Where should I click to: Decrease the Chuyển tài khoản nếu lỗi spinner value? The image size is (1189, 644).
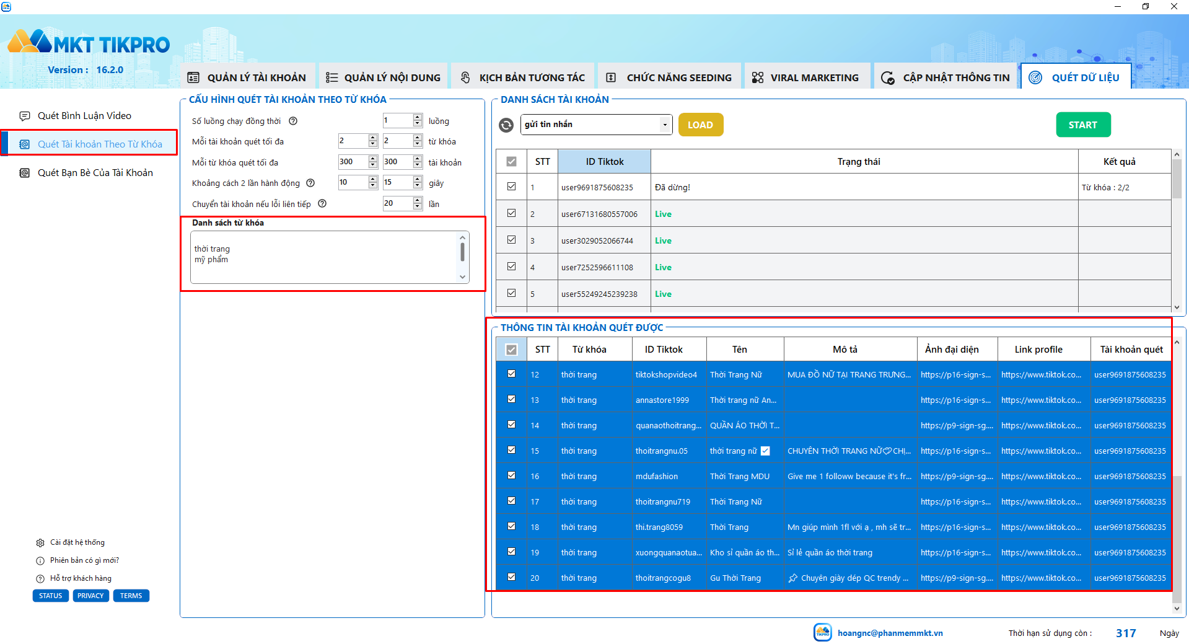pyautogui.click(x=418, y=207)
